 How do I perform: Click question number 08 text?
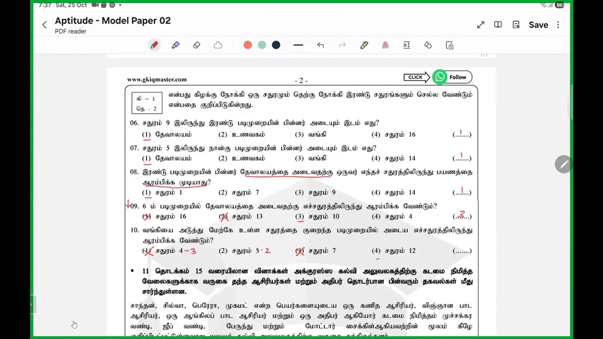[301, 178]
